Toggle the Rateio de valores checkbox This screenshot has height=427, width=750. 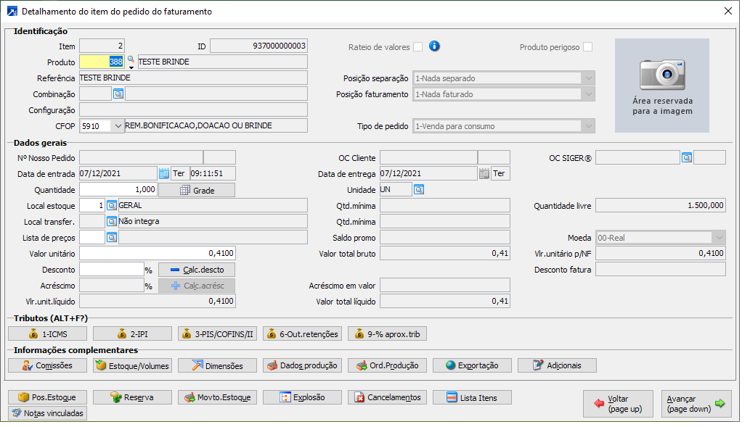[x=417, y=47]
